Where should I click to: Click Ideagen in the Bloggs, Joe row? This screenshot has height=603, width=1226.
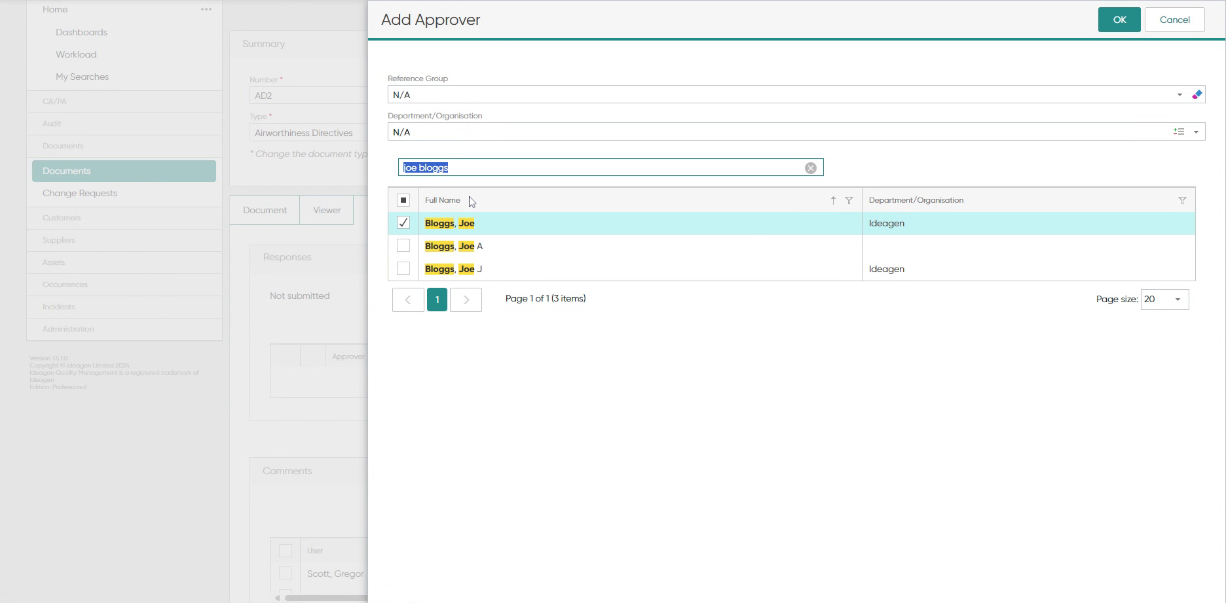click(887, 223)
